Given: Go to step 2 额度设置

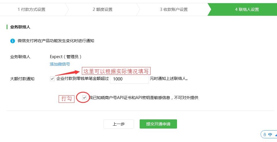Looking at the screenshot, I should (103, 9).
